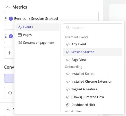Select the Pages category

pyautogui.click(x=37, y=35)
